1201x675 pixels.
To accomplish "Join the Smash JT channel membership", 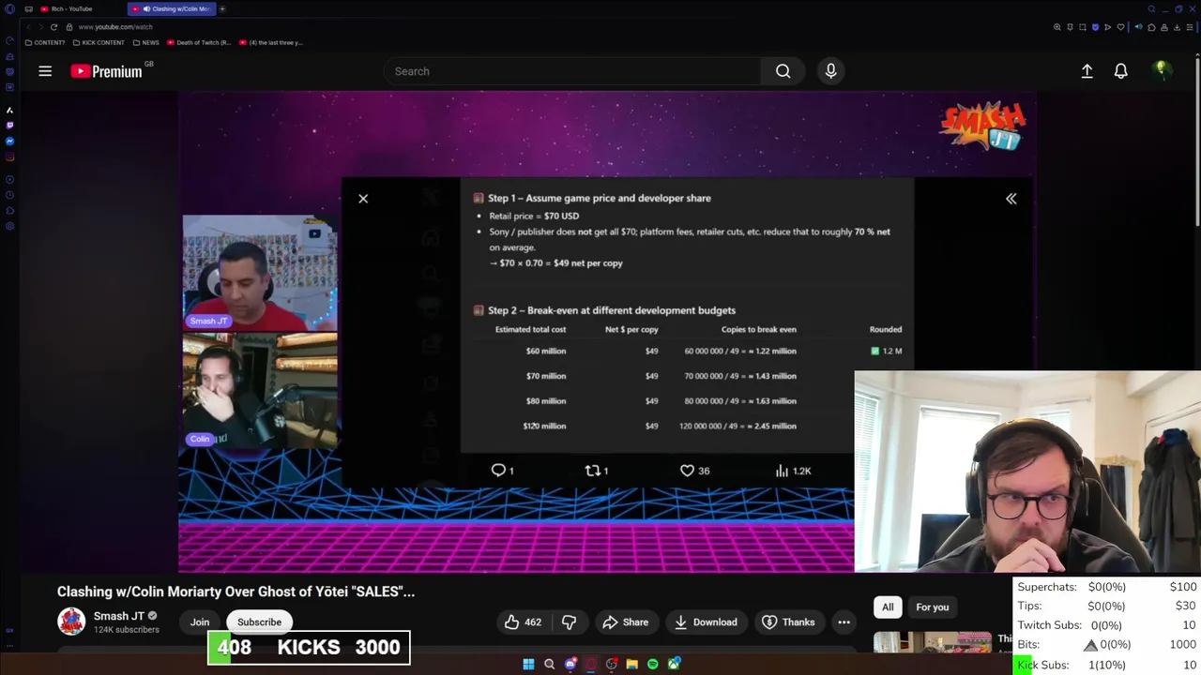I will coord(200,622).
